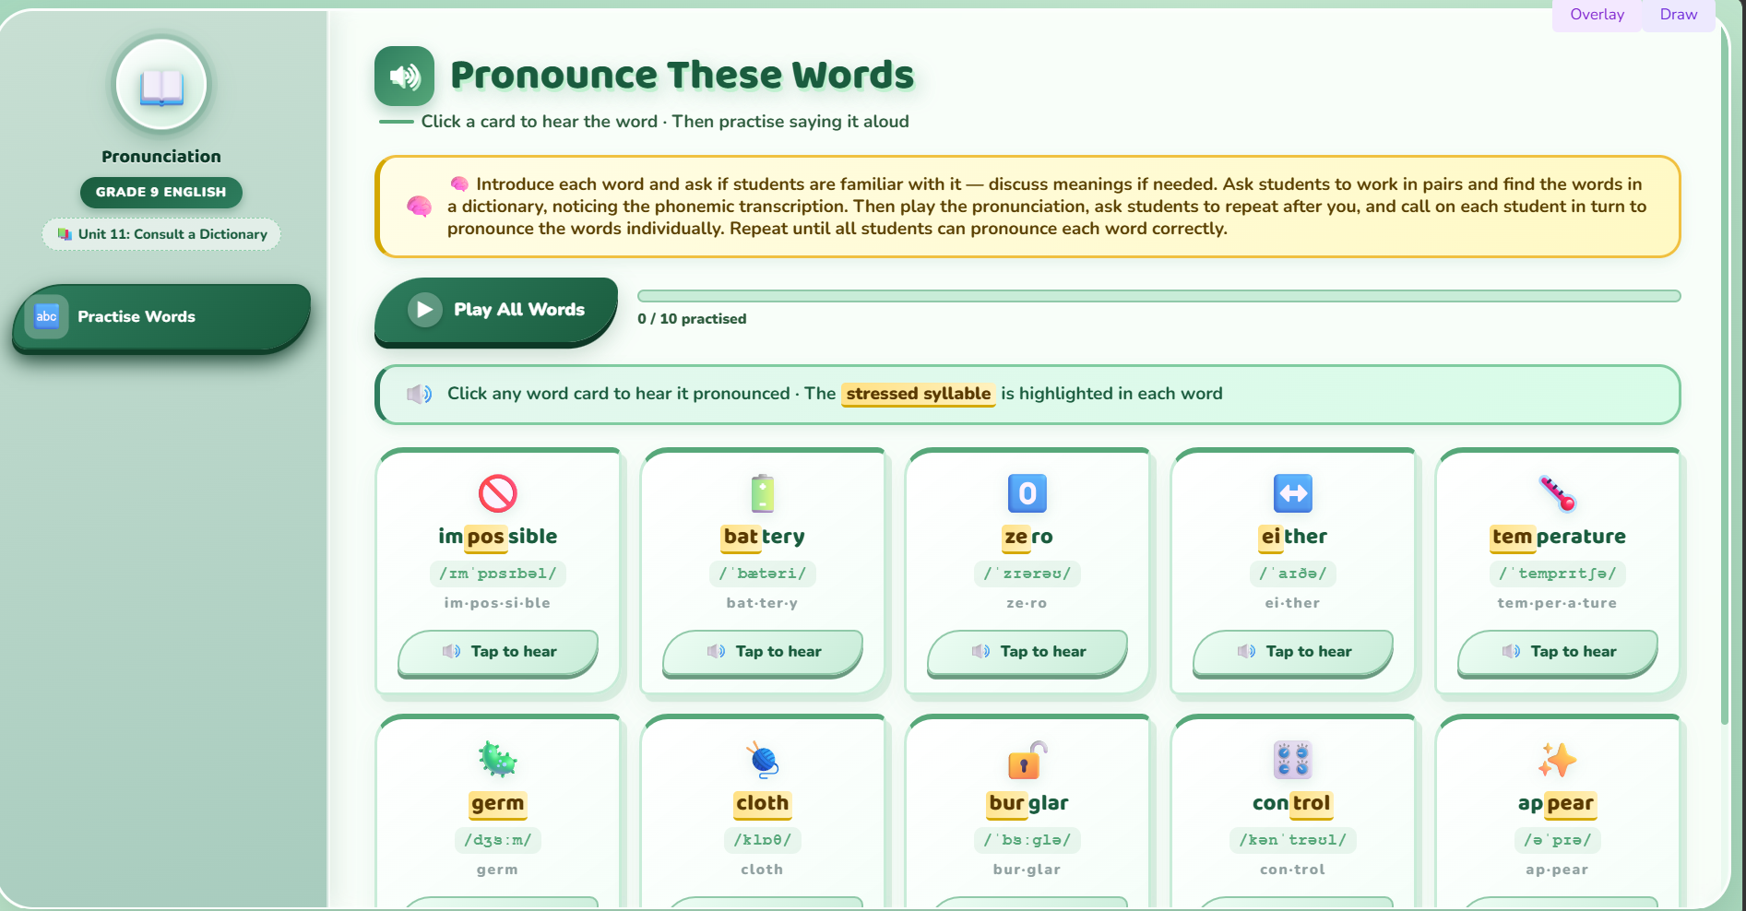Click the /ɪmˈpɒsɪbəl/ phonetic transcription

click(x=498, y=574)
